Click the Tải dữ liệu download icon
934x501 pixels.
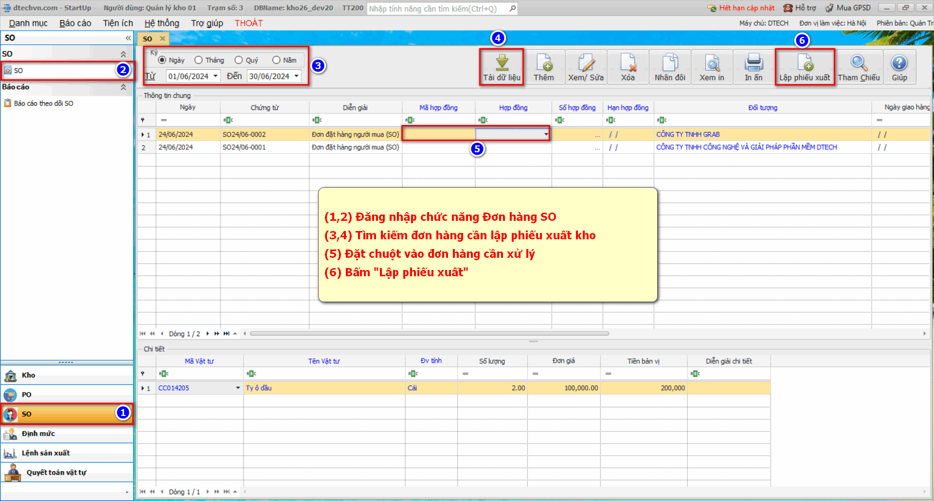502,63
